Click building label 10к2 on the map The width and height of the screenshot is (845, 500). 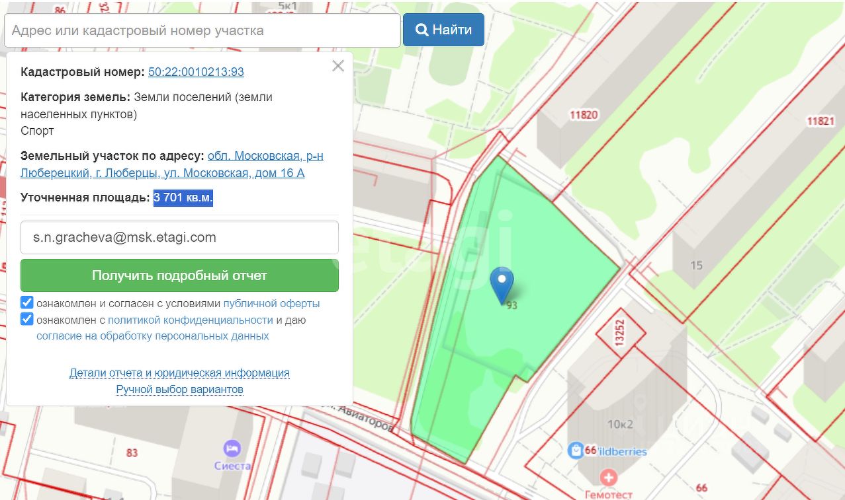tap(621, 424)
